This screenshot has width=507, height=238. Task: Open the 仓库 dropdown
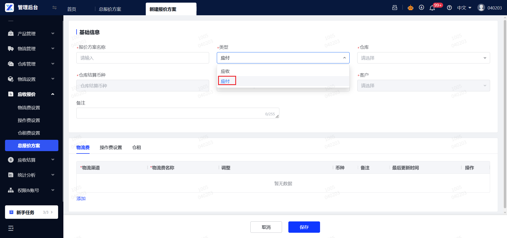(424, 58)
